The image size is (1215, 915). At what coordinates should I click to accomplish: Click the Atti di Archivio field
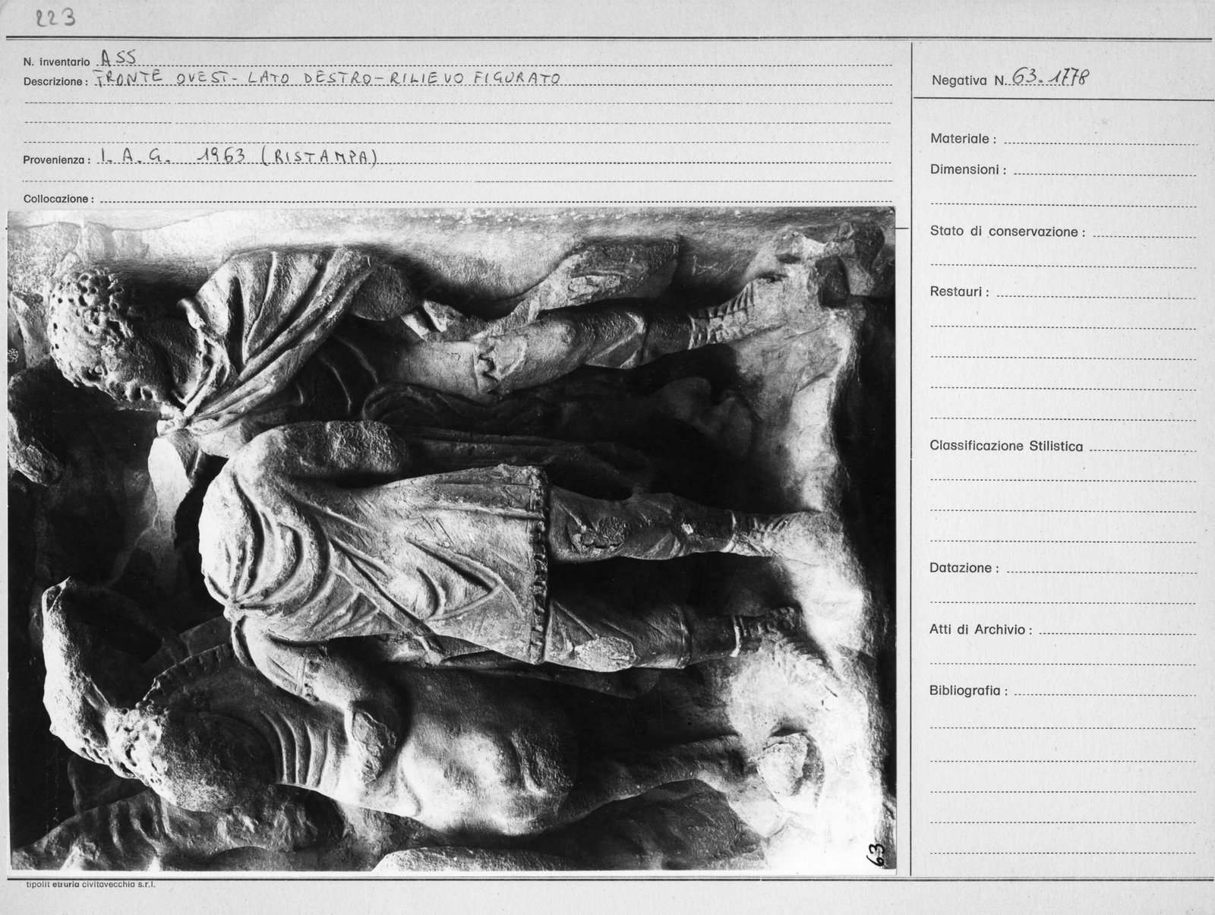click(x=1116, y=630)
